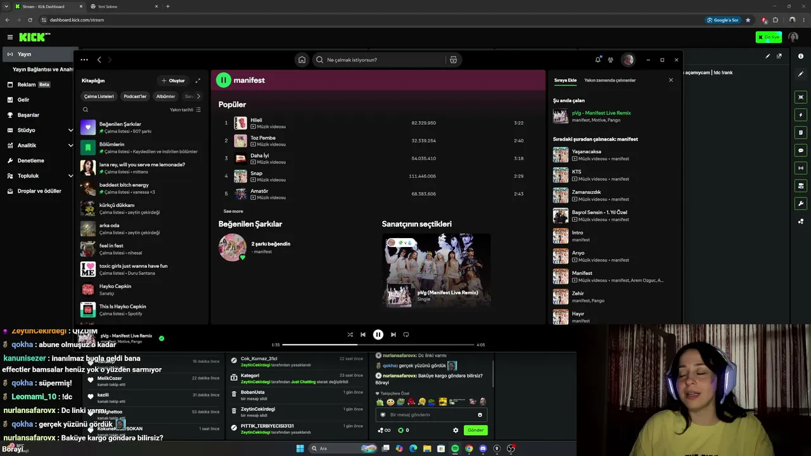The width and height of the screenshot is (811, 456).
Task: Open the Beğenilen Şarkılar playlist
Action: (142, 127)
